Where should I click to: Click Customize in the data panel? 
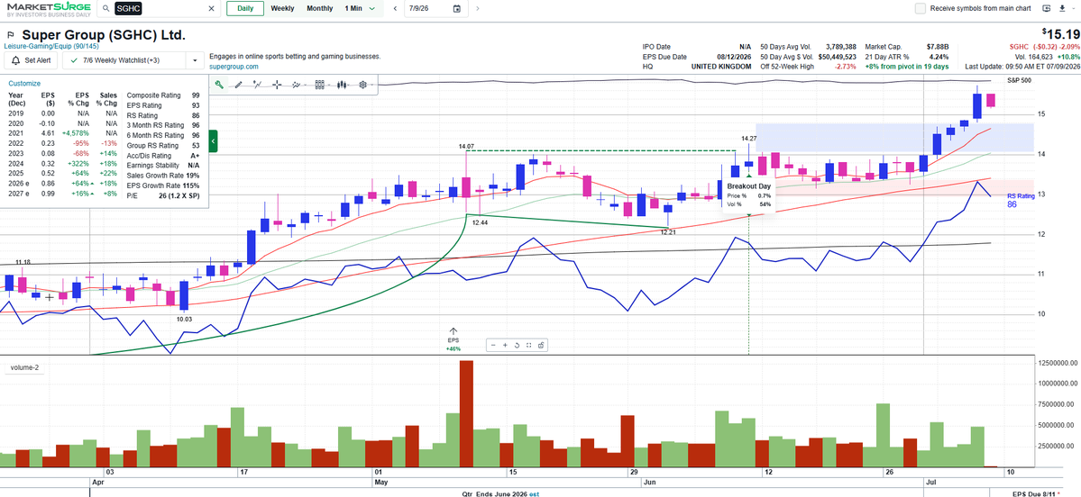coord(24,84)
